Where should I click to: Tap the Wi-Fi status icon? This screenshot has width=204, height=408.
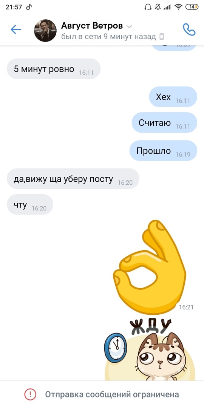tap(178, 7)
